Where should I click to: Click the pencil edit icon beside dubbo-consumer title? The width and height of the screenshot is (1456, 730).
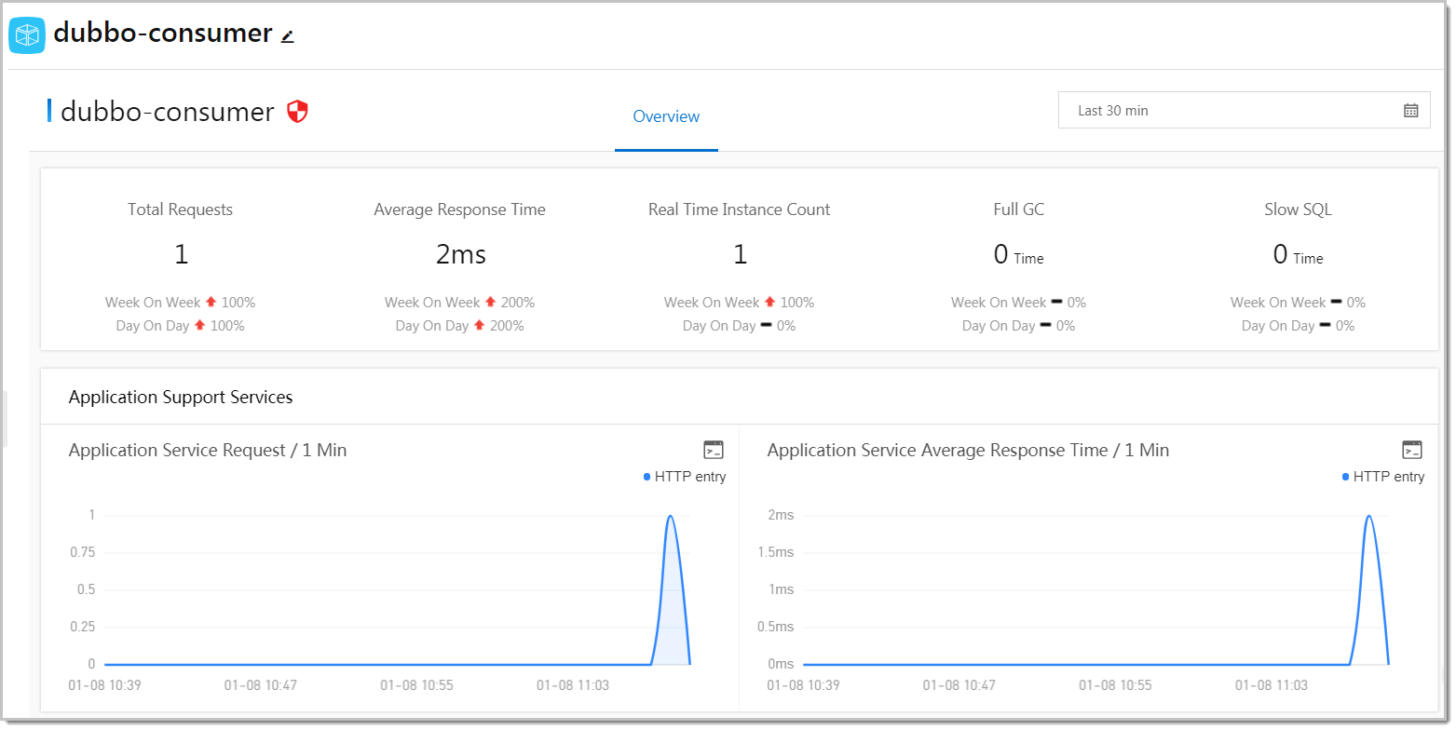288,36
